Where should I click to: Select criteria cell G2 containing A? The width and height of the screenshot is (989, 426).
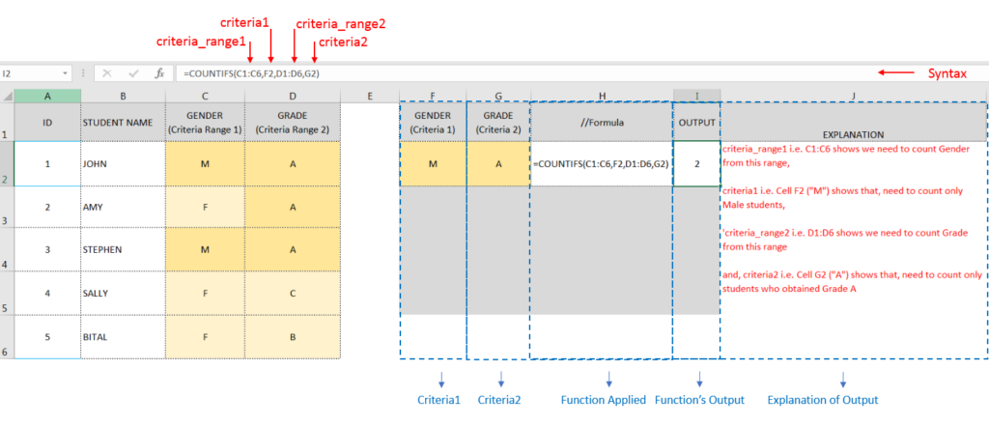(x=498, y=164)
